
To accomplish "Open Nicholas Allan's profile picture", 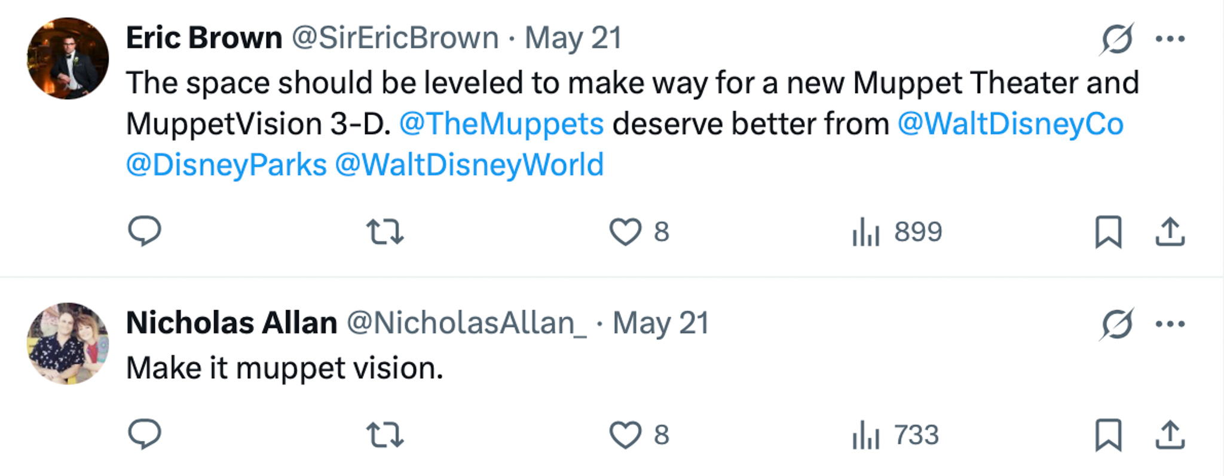I will pos(68,344).
